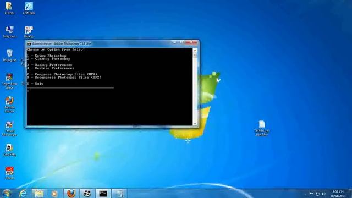
Task: Open the Yahoo Messenger desktop shortcut
Action: coord(9,128)
